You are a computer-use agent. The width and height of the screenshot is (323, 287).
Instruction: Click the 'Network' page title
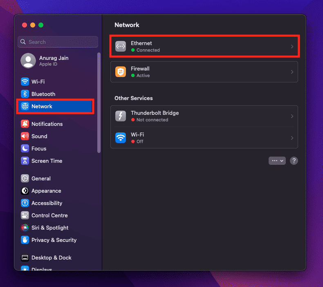coord(127,25)
